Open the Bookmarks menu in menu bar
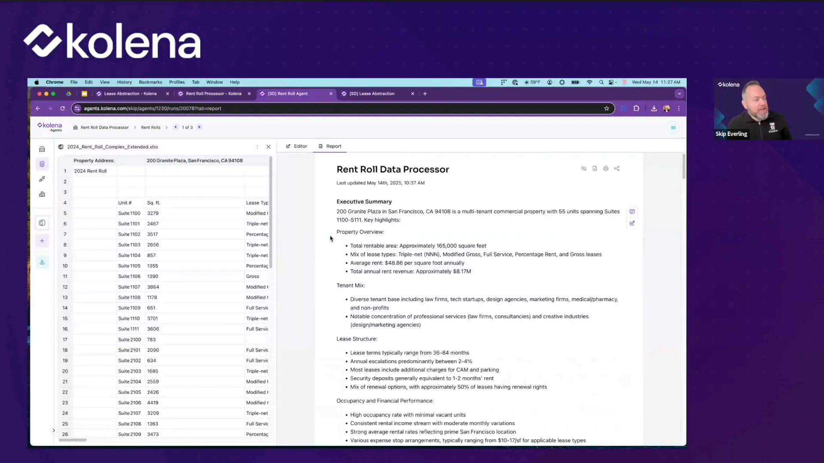The width and height of the screenshot is (824, 463). click(150, 82)
